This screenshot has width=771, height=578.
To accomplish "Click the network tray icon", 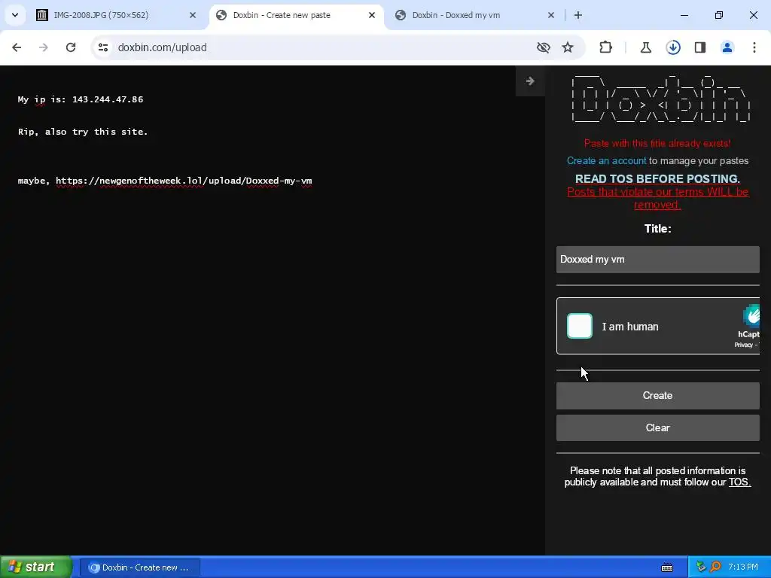I will tap(701, 567).
